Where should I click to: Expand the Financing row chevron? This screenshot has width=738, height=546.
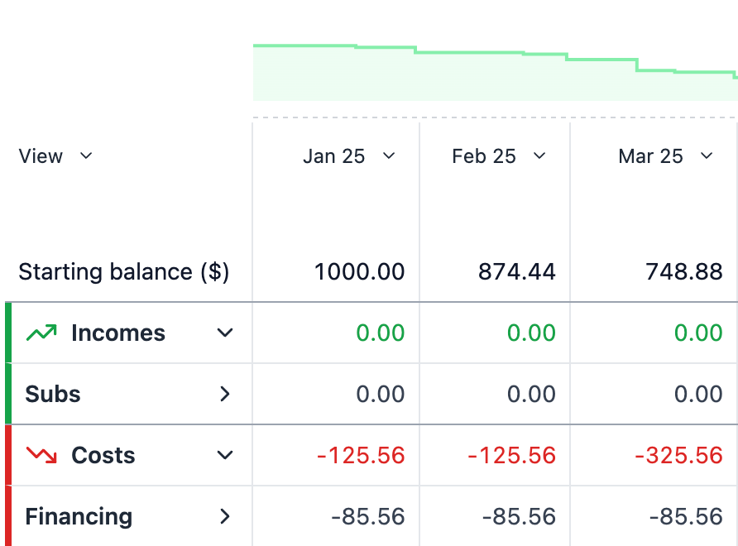[224, 517]
